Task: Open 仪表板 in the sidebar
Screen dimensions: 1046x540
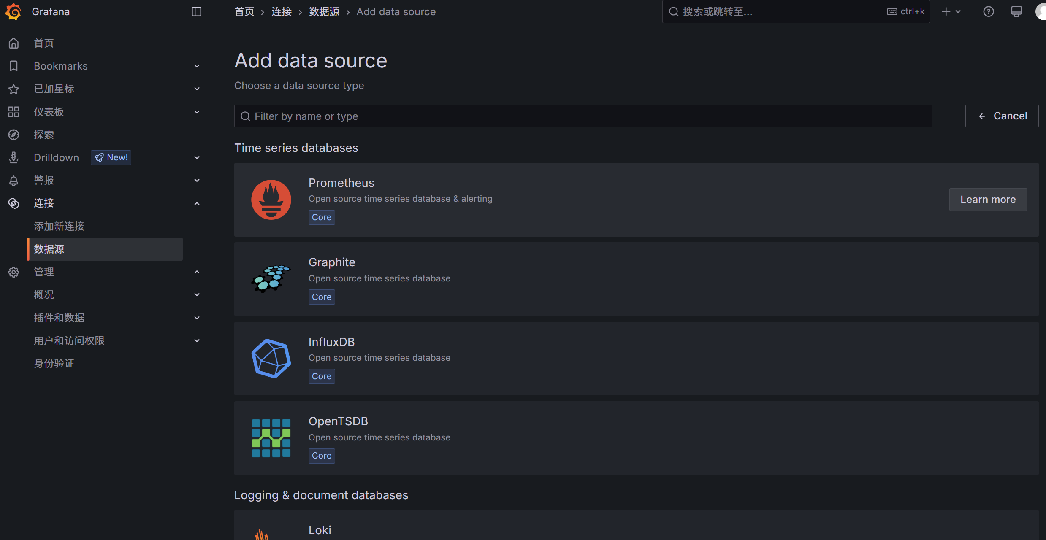Action: (49, 112)
